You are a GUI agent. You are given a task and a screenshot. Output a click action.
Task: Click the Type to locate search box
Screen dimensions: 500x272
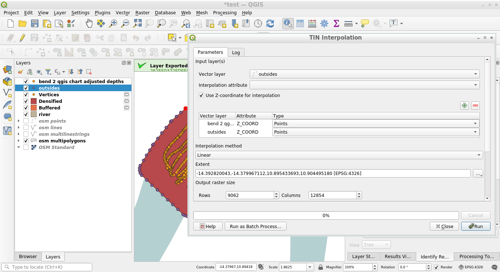click(47, 267)
